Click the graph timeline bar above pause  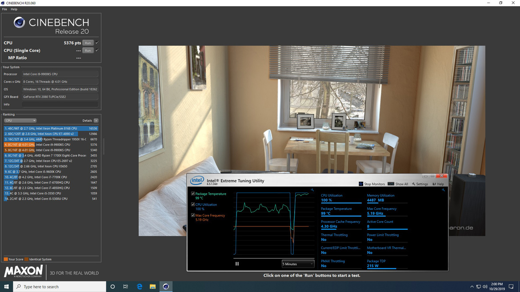click(x=274, y=258)
